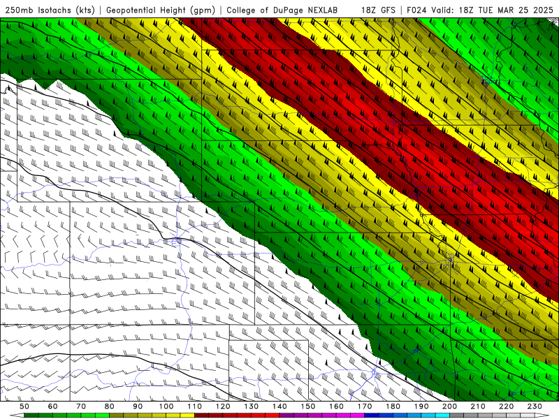Select the 100 legend value
Image resolution: width=559 pixels, height=419 pixels.
[166, 406]
